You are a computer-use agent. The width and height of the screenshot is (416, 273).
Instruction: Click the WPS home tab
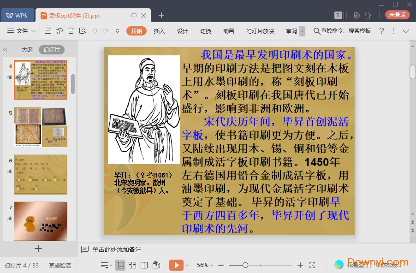point(18,15)
